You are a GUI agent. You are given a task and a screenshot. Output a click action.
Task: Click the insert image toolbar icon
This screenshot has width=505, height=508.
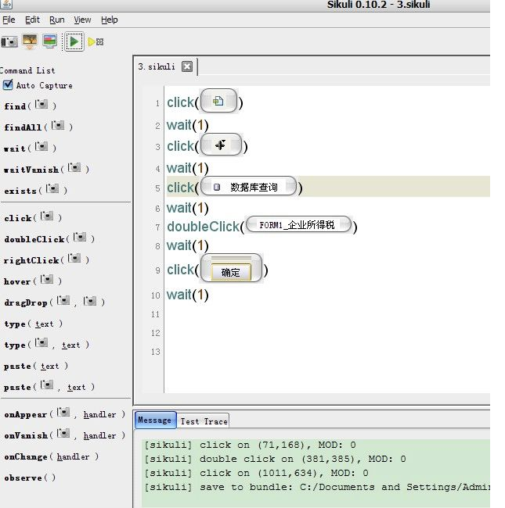coord(30,41)
